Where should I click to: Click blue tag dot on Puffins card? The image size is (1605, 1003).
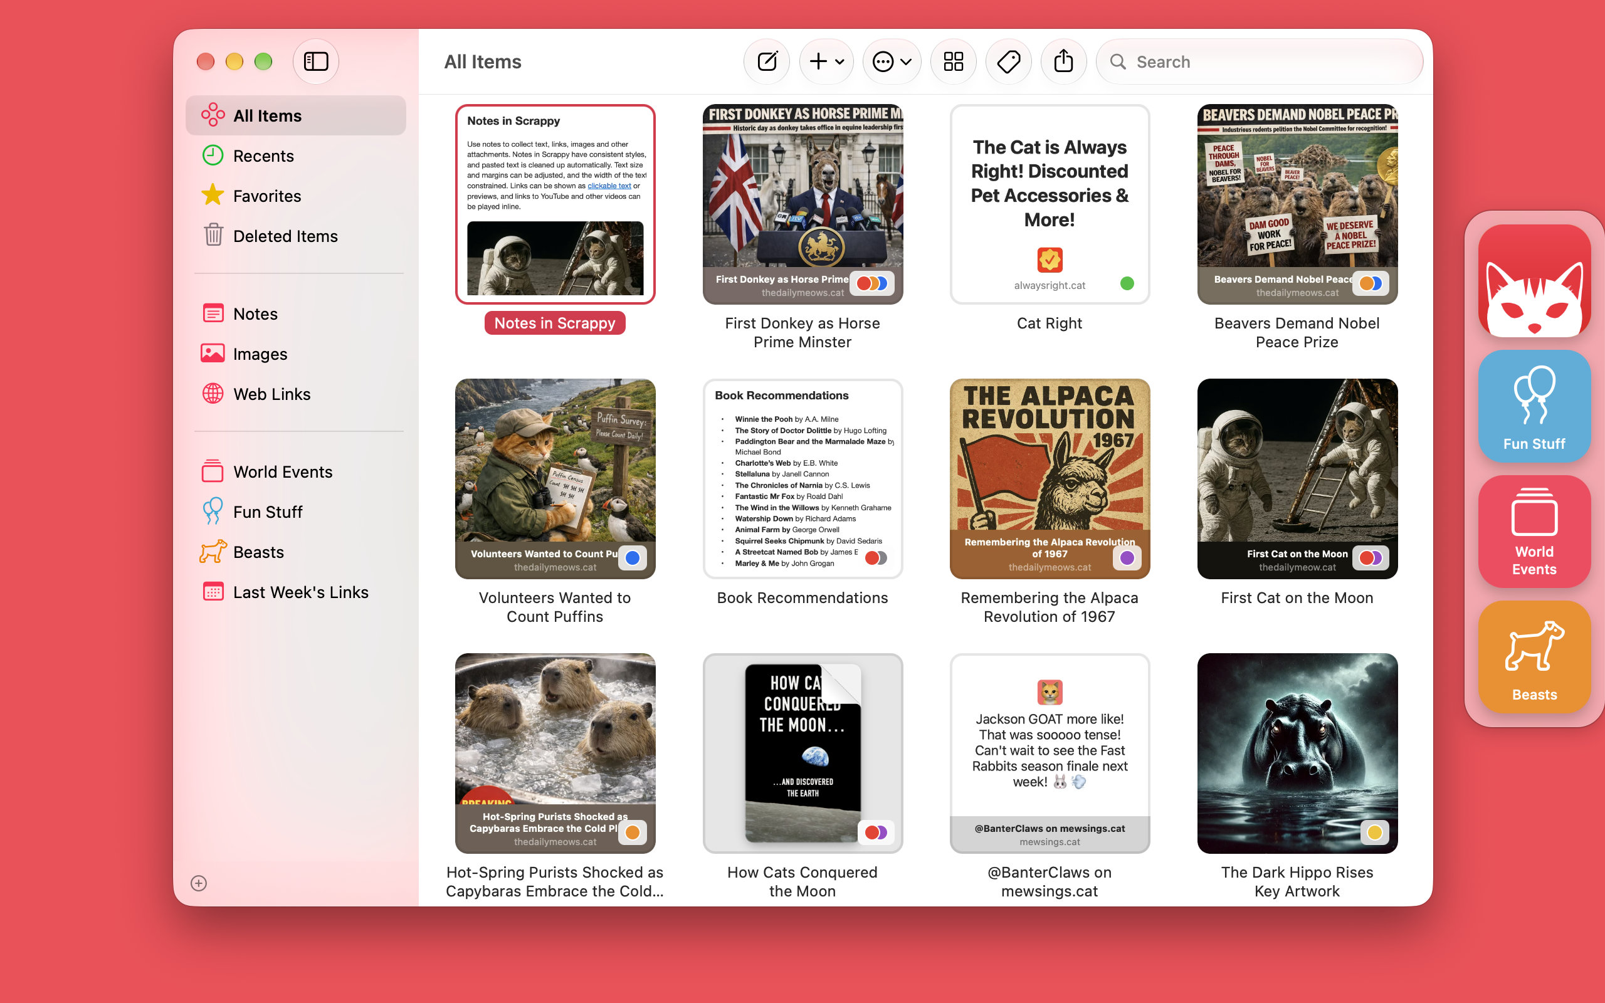click(633, 559)
